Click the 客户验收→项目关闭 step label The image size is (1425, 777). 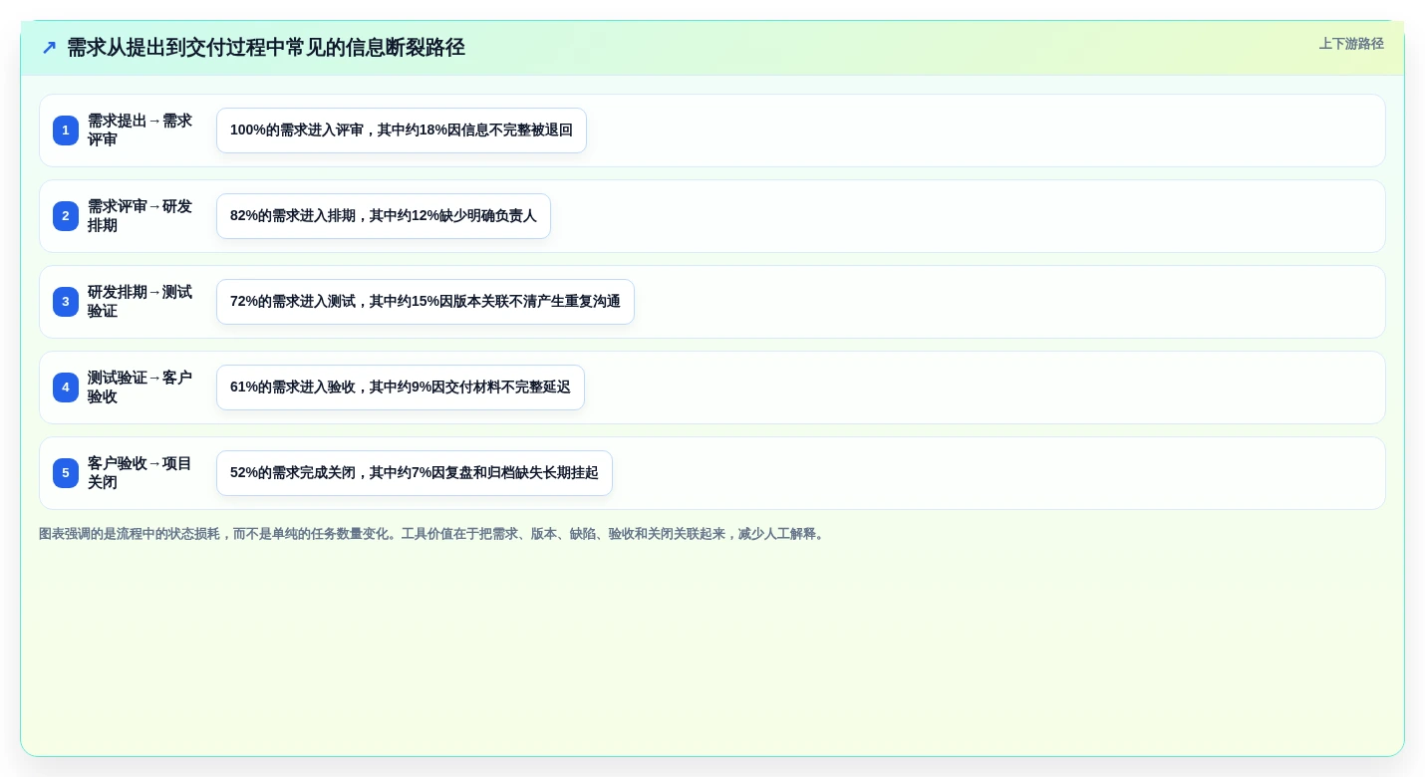(x=140, y=473)
